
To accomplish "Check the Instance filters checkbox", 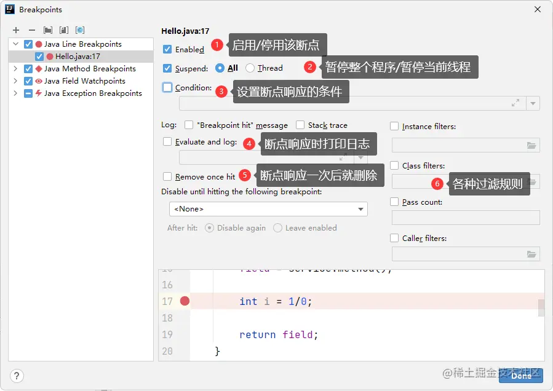I will point(394,126).
